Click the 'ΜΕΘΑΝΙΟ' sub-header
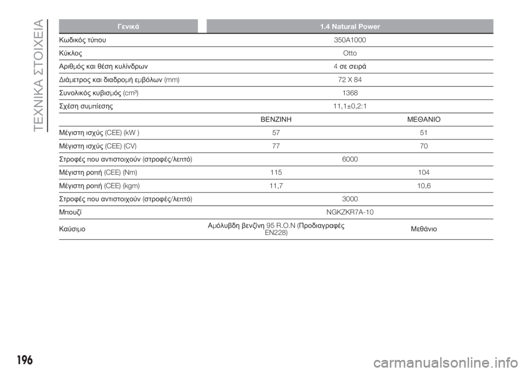527x372 pixels. 424,120
